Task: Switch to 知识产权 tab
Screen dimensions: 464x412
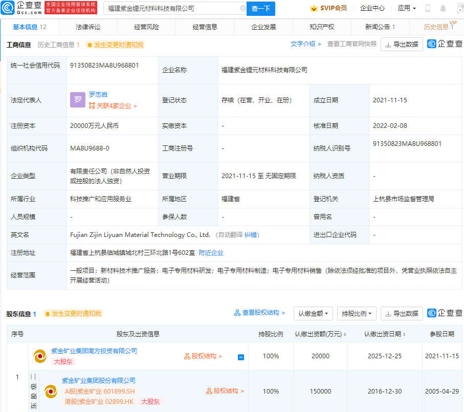Action: 322,27
